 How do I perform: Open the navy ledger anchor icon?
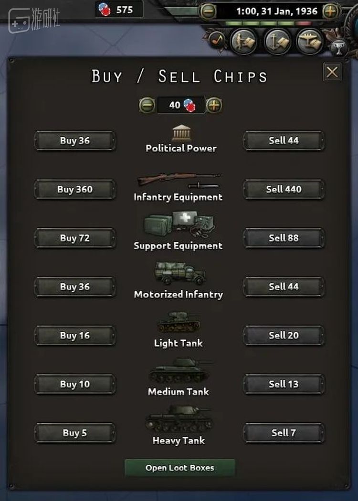tap(277, 41)
